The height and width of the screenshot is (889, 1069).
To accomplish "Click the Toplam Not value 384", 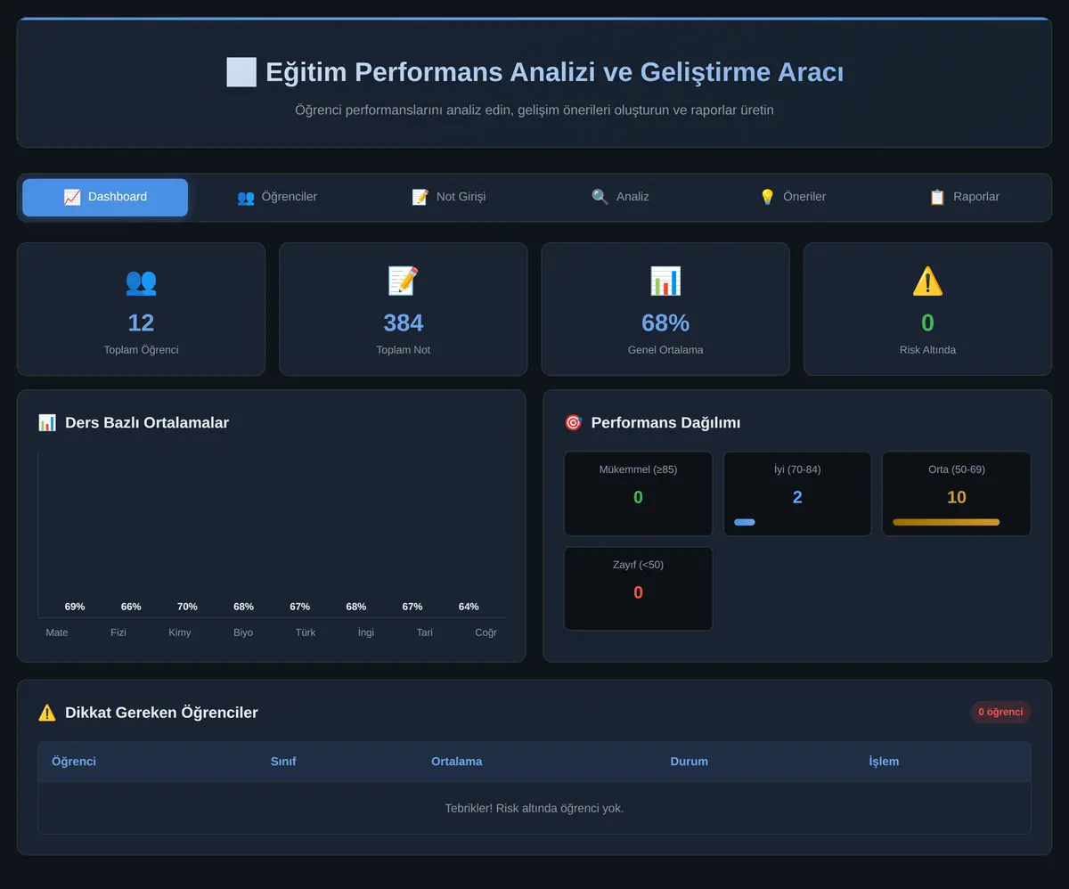I will click(x=404, y=322).
